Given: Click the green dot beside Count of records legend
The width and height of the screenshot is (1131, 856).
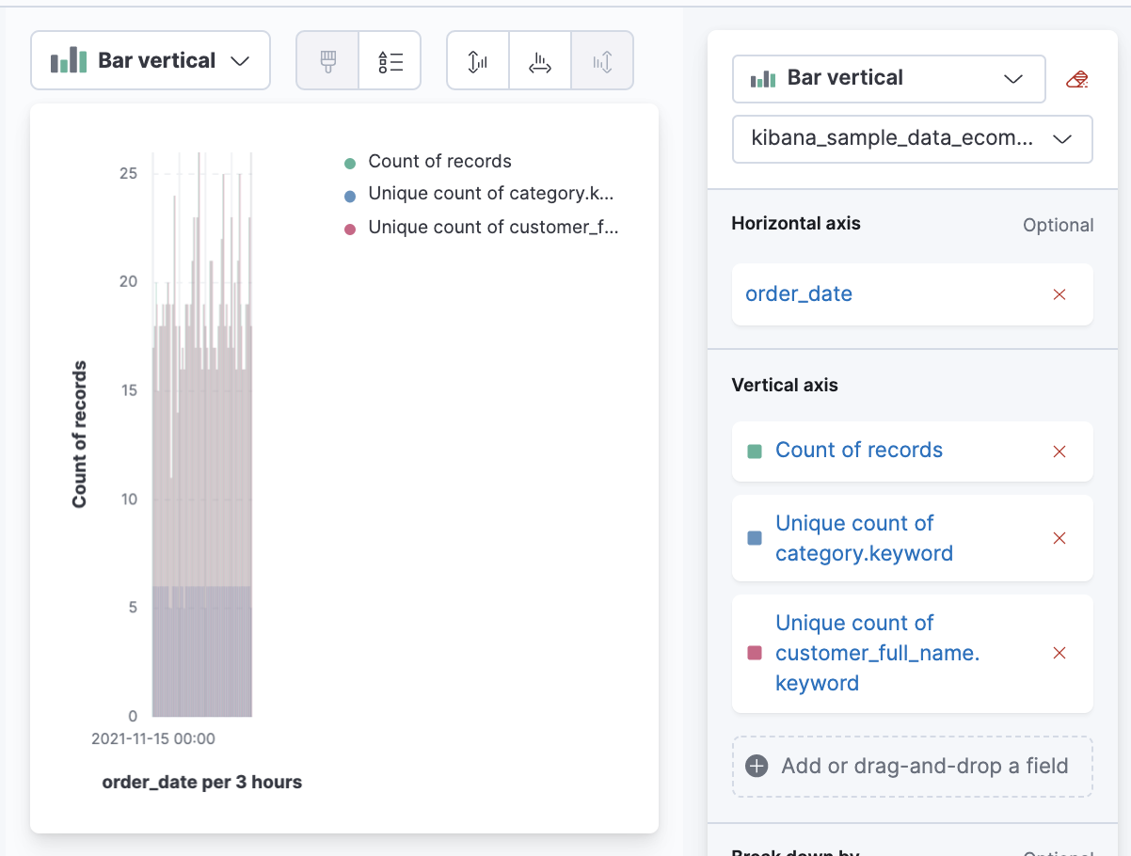Looking at the screenshot, I should pos(350,161).
